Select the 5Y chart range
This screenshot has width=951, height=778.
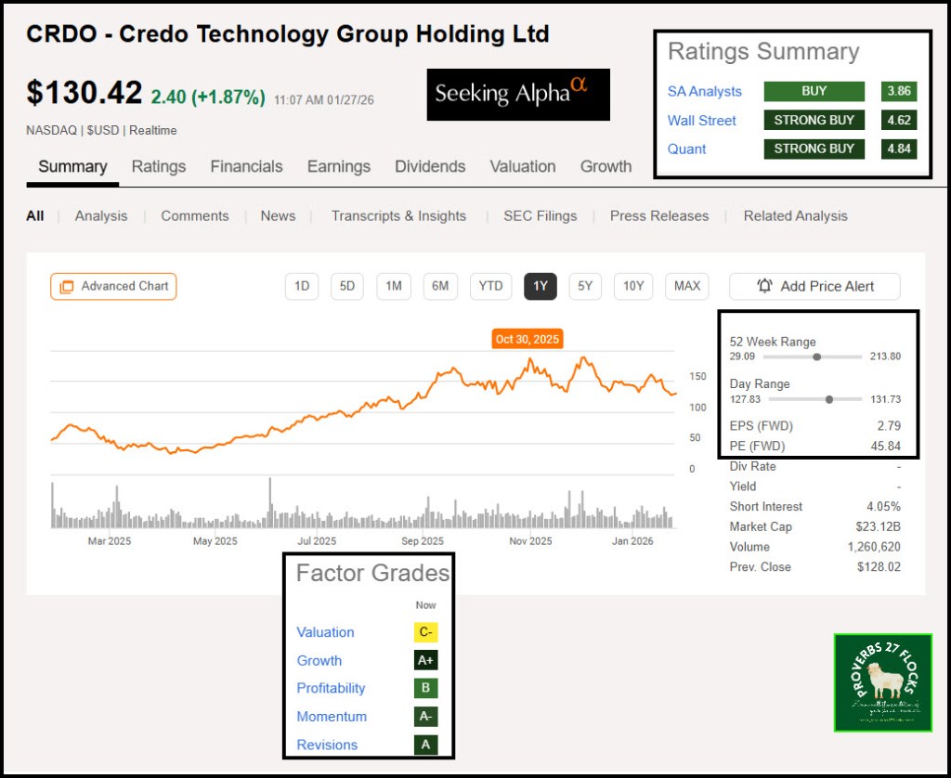tap(585, 286)
